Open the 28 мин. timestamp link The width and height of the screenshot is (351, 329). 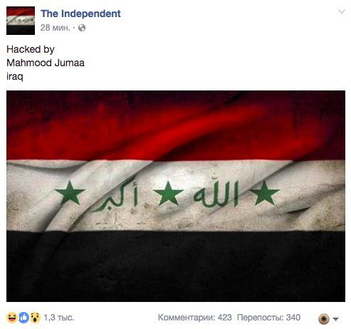coord(55,28)
